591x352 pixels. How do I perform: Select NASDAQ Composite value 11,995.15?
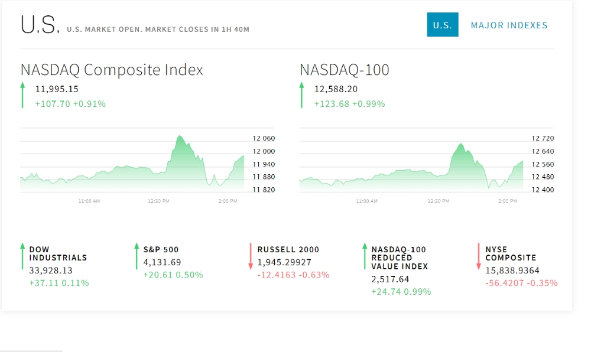(x=57, y=89)
